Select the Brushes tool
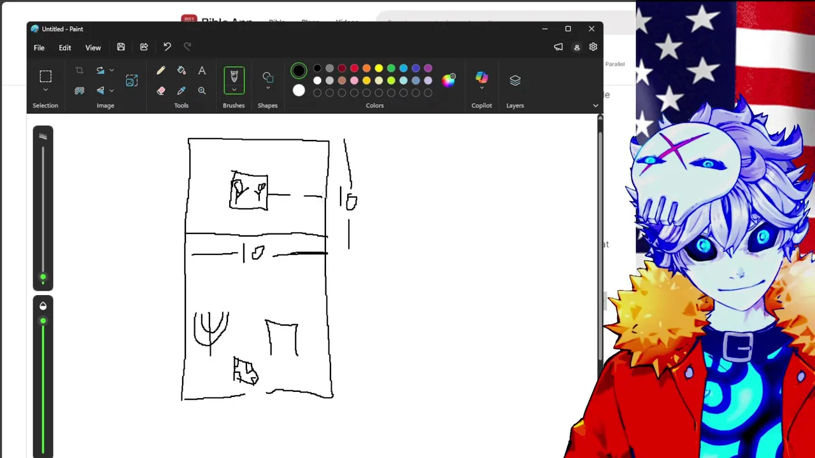This screenshot has height=458, width=815. coord(234,76)
